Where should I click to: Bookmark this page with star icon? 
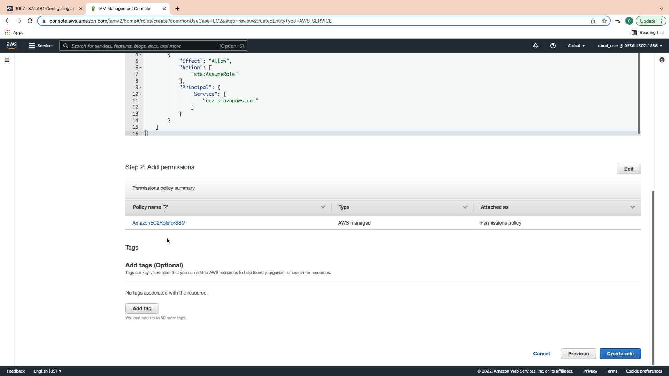pyautogui.click(x=604, y=21)
